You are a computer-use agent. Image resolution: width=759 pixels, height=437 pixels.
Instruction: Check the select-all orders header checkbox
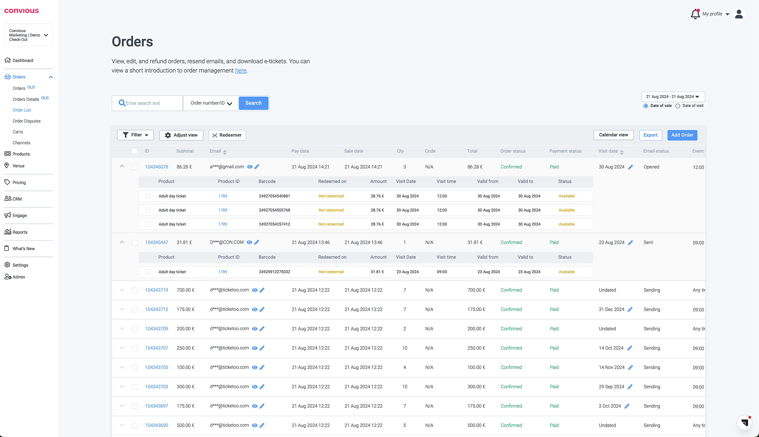point(135,151)
